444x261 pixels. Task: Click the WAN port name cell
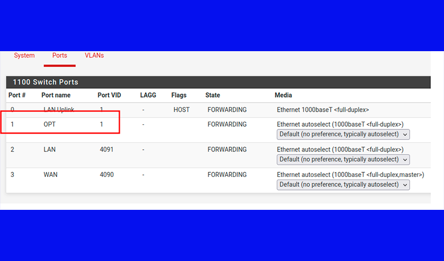(x=50, y=175)
